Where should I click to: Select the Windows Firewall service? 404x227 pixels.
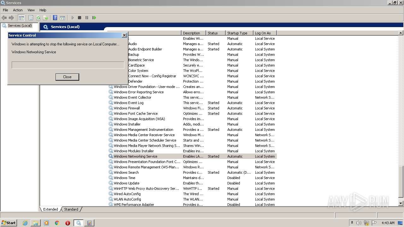pos(127,108)
